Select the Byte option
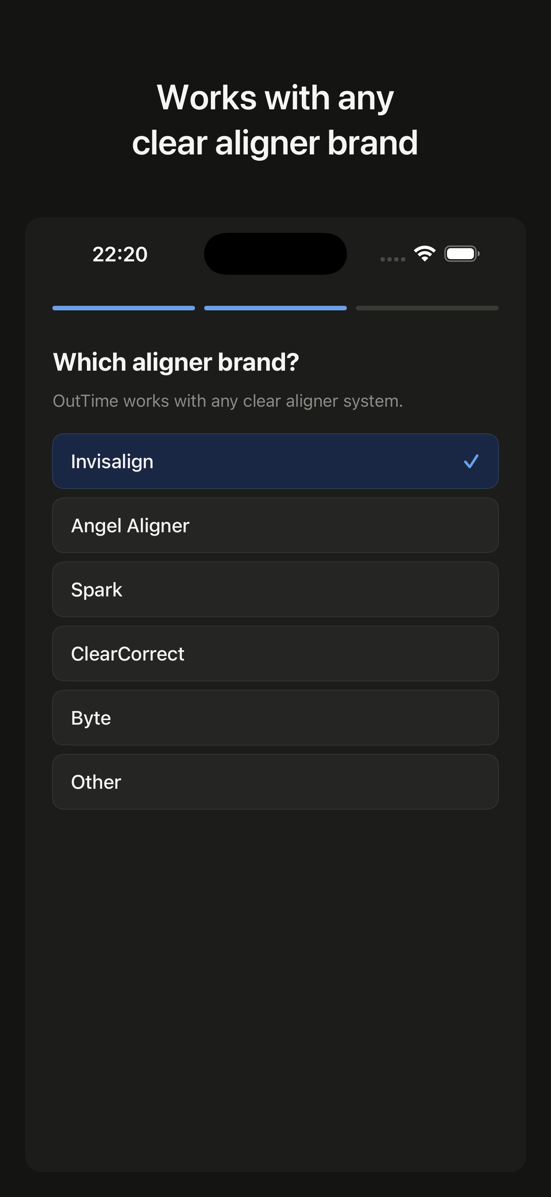The width and height of the screenshot is (551, 1197). pos(275,717)
